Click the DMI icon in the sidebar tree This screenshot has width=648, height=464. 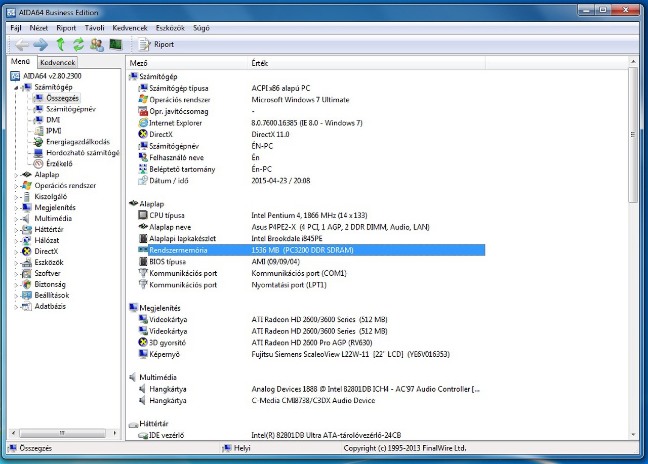pyautogui.click(x=38, y=120)
